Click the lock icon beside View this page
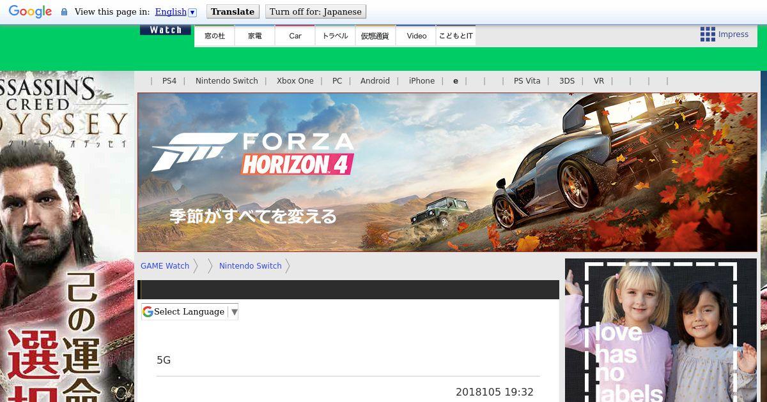Viewport: 767px width, 402px height. 64,12
